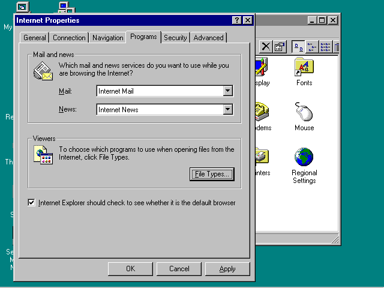Select the Printers folder icon in Control Panel
This screenshot has height=288, width=384.
[262, 157]
